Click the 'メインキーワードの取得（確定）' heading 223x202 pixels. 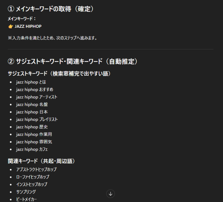coord(50,9)
